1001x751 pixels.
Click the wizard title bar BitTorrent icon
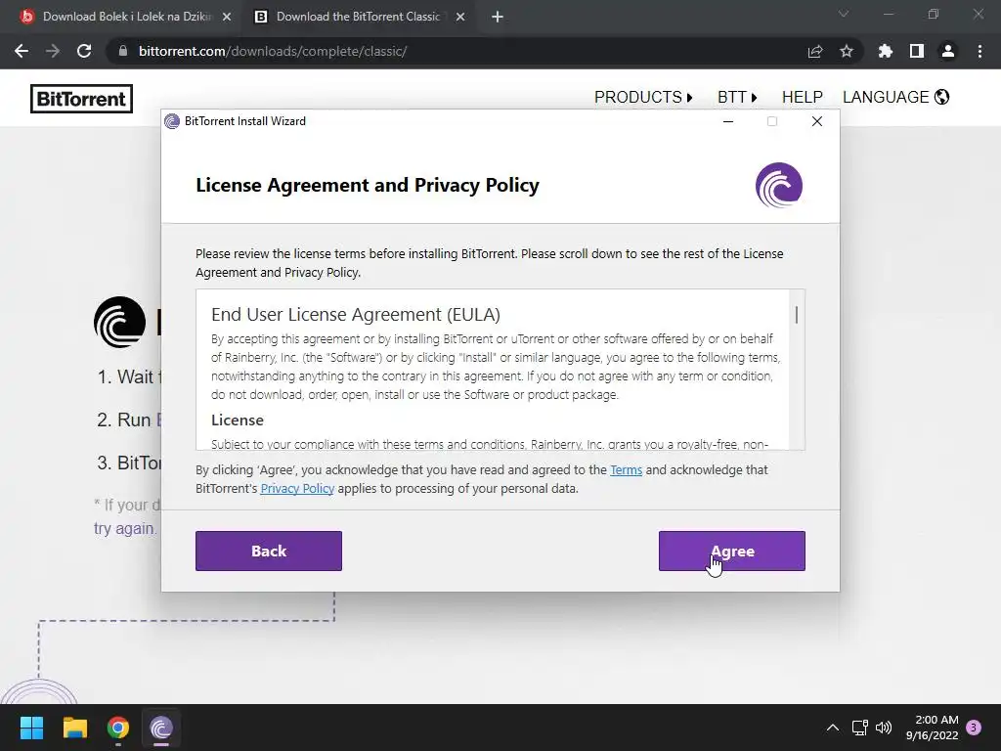tap(172, 121)
